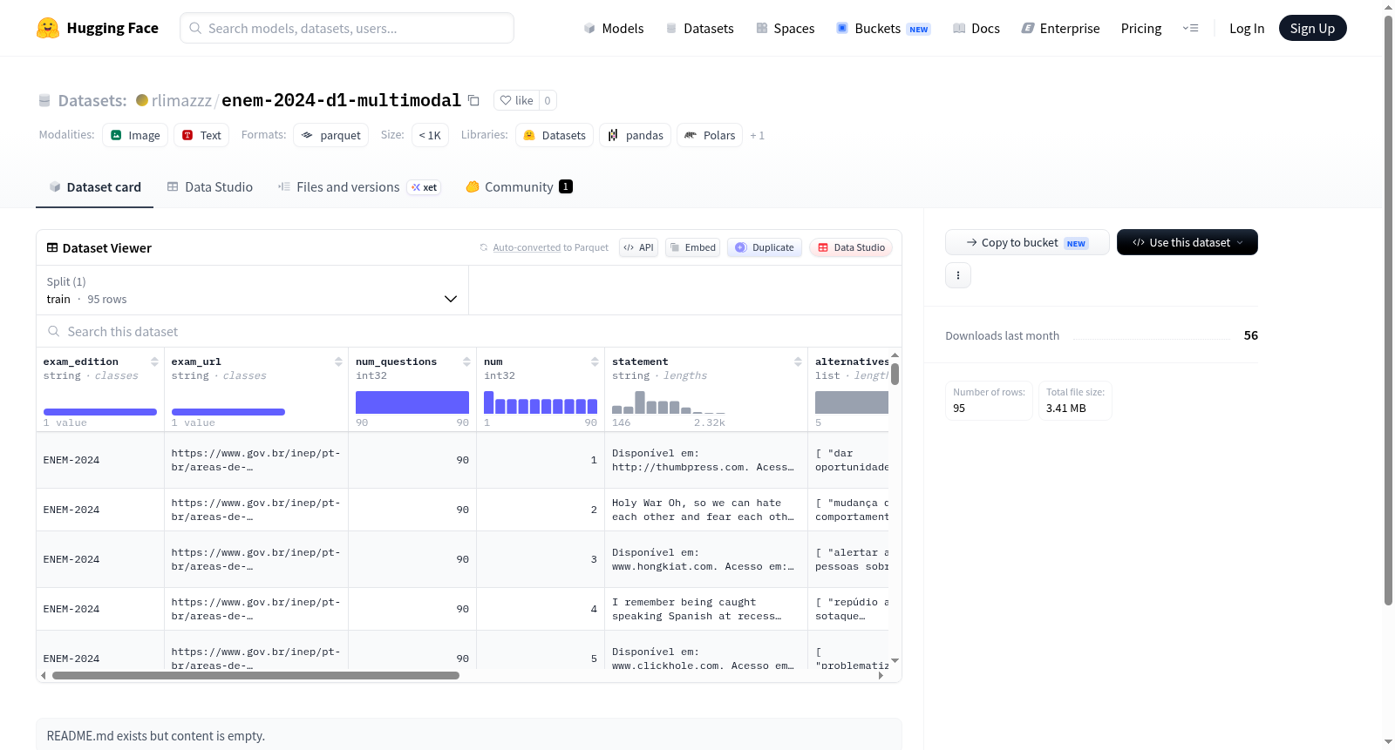1395x750 pixels.
Task: Click the statement lengths histogram
Action: pyautogui.click(x=669, y=402)
